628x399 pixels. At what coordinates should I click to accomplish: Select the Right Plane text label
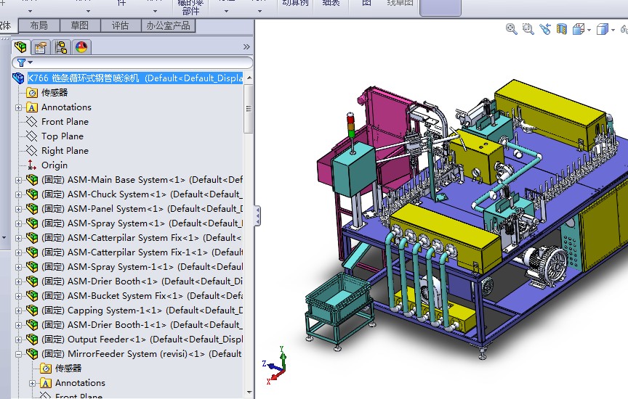click(x=65, y=151)
